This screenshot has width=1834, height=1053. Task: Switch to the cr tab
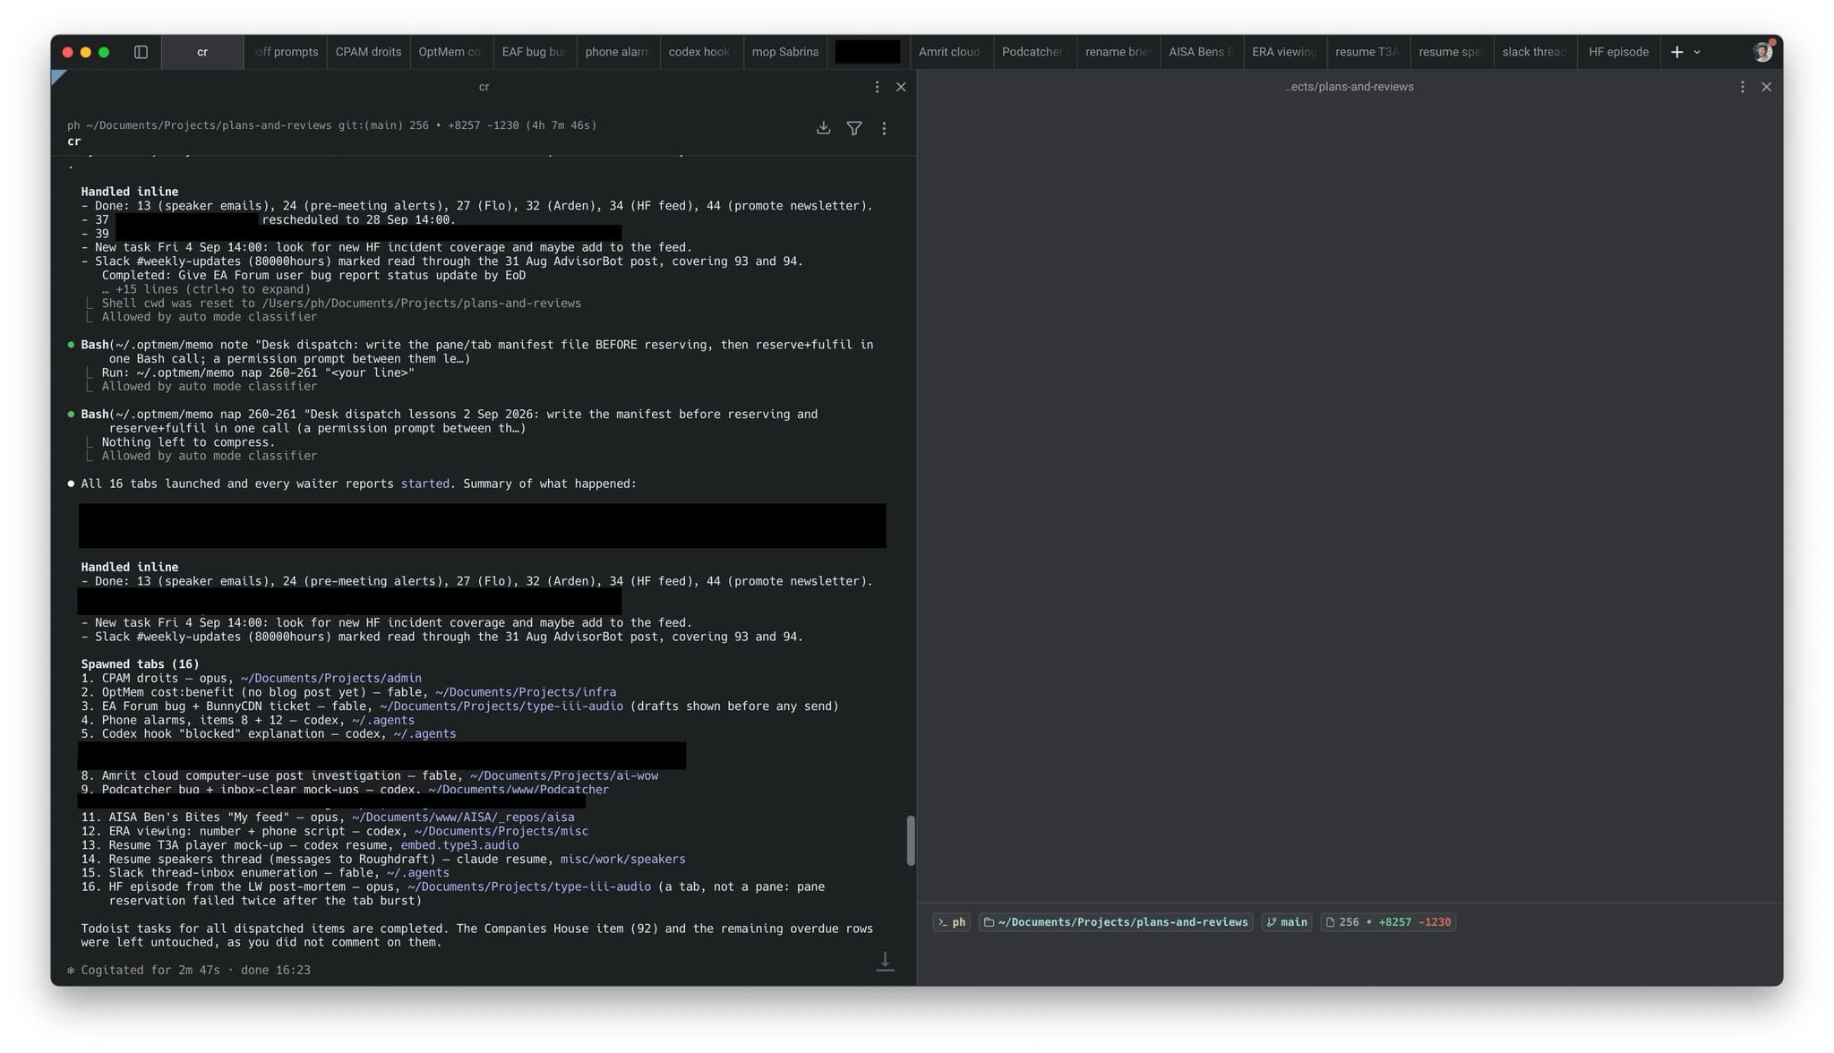tap(202, 52)
